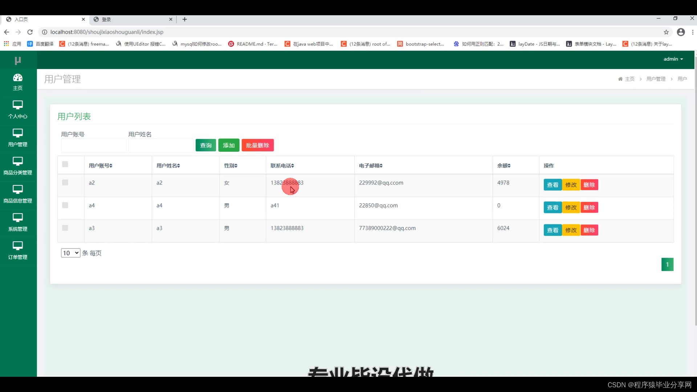Tick the checkbox for user a2

pyautogui.click(x=65, y=183)
